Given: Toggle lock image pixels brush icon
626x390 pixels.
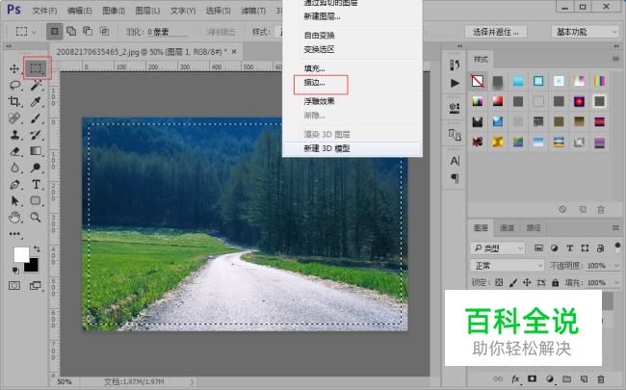Looking at the screenshot, I should pyautogui.click(x=513, y=282).
